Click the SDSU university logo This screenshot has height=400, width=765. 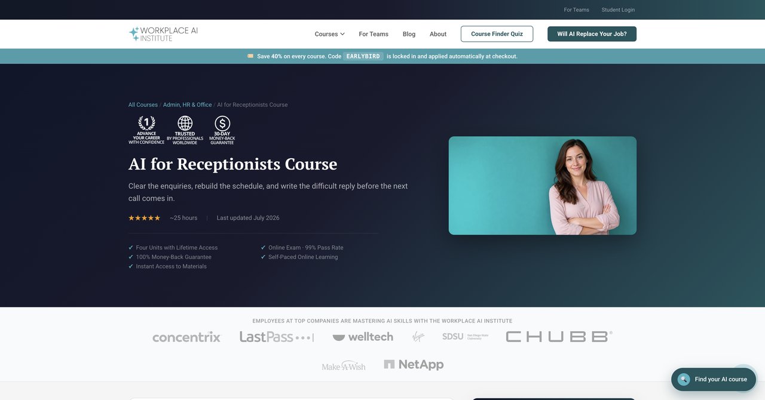(466, 337)
